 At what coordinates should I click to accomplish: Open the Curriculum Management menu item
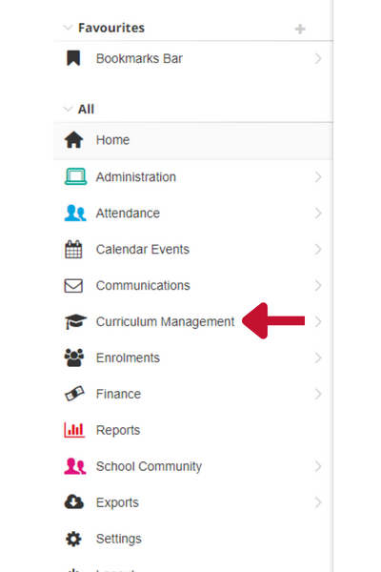coord(193,321)
